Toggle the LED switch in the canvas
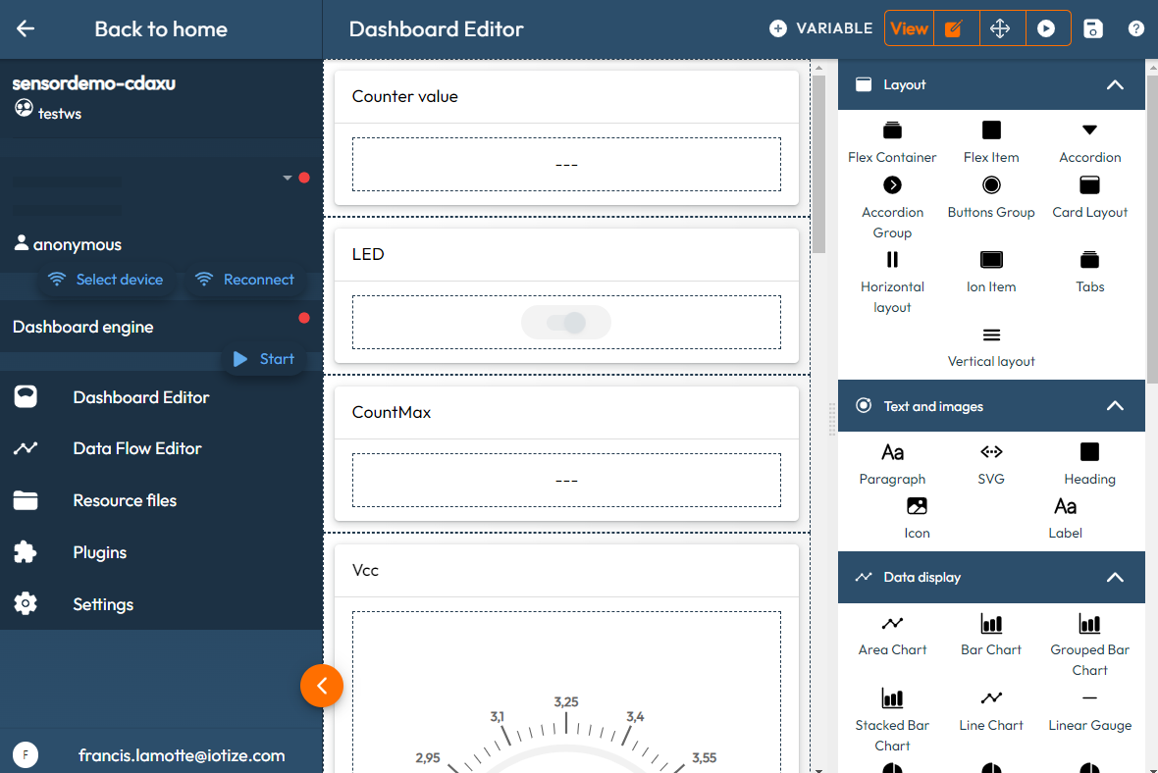Screen dimensions: 1158x773 (x=566, y=322)
